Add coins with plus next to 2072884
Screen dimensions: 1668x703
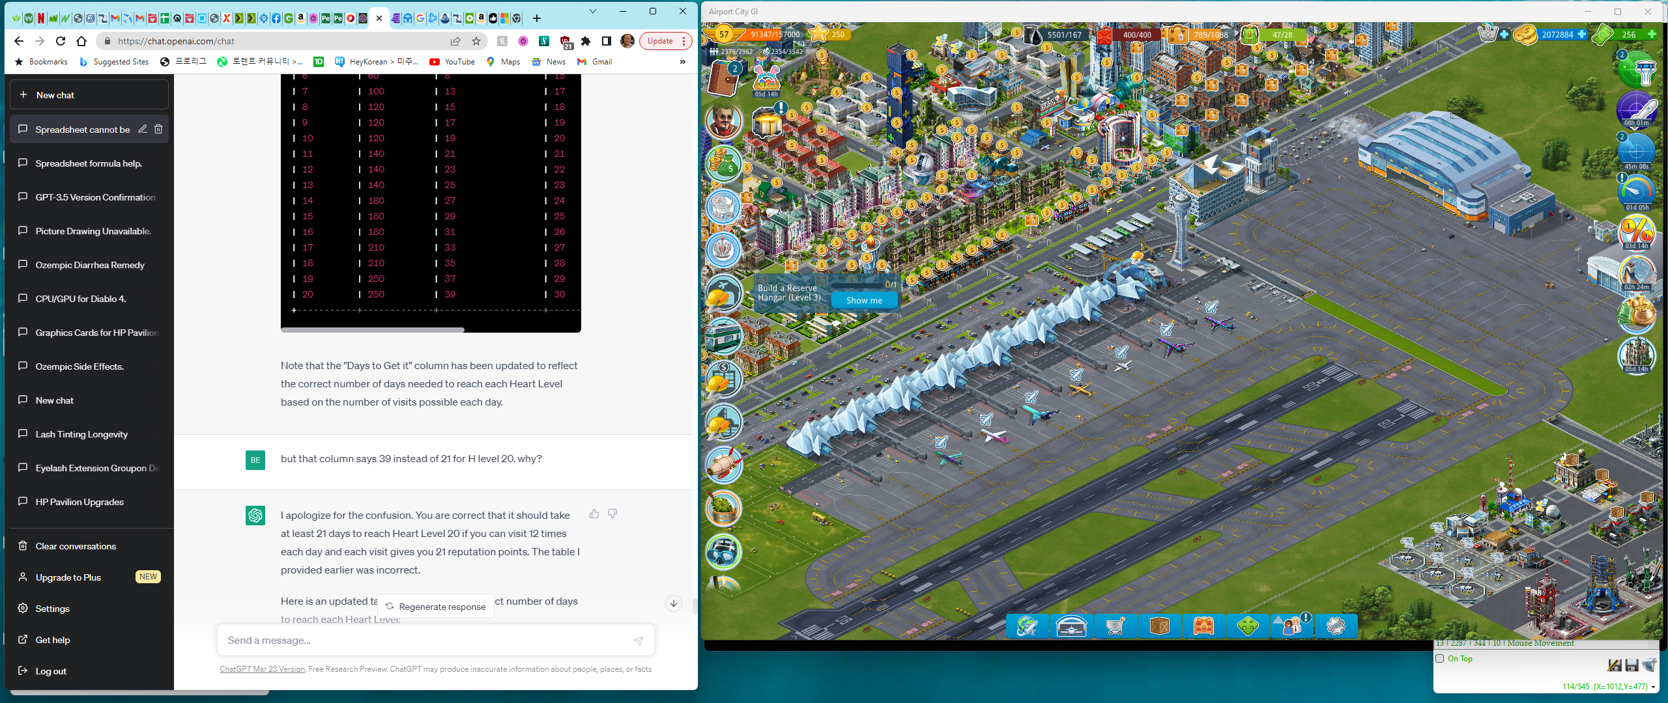(1581, 34)
